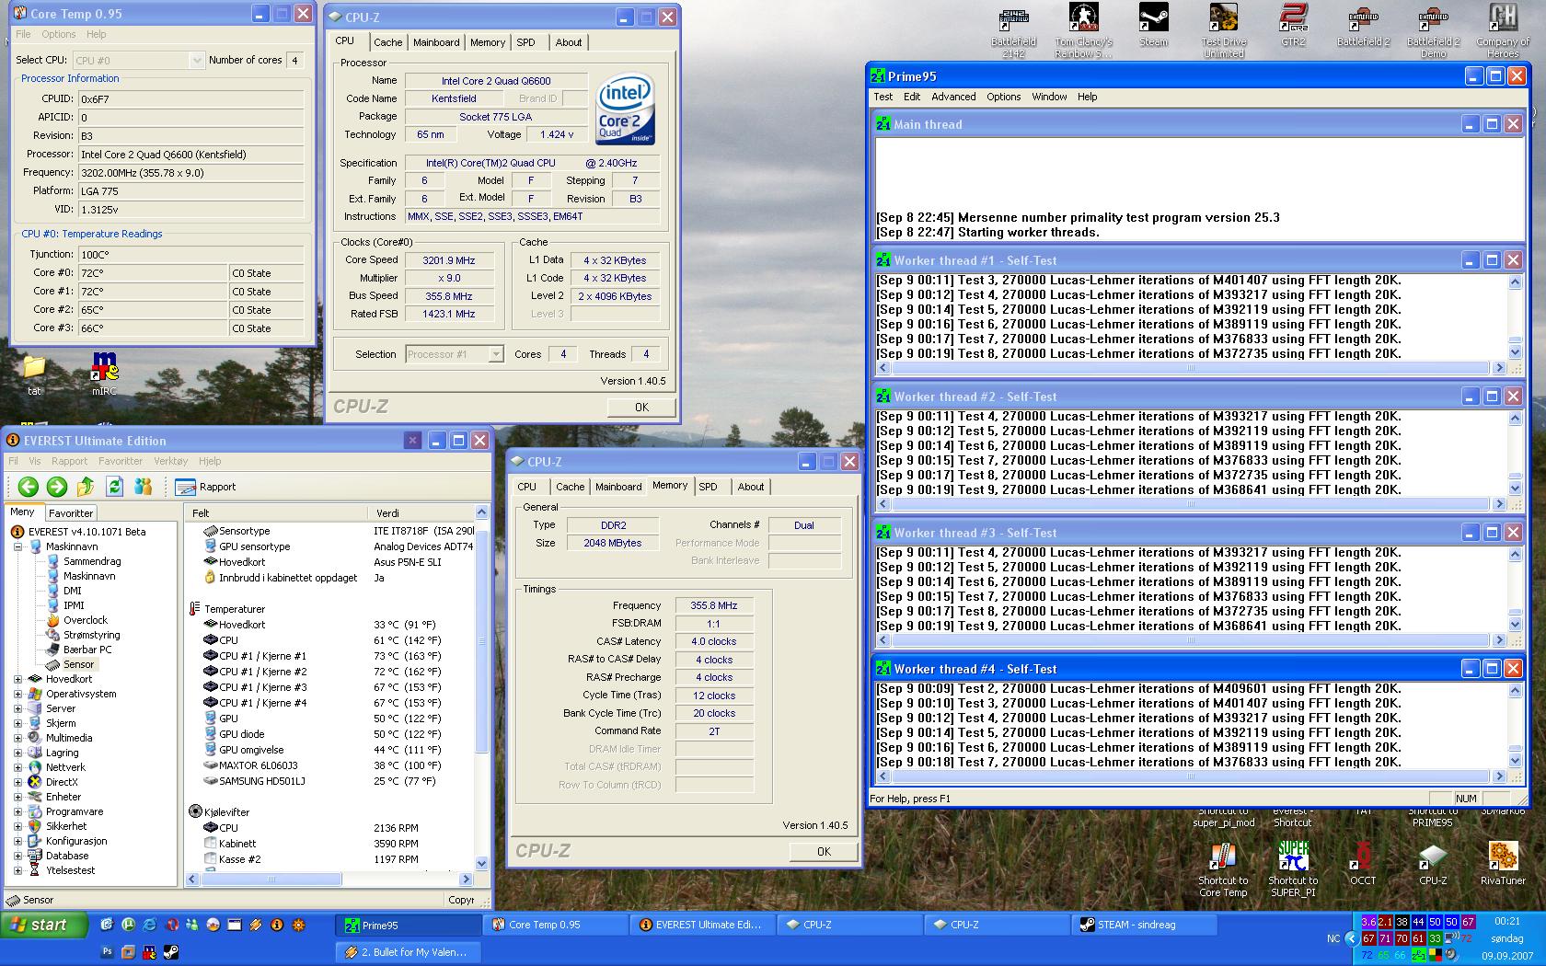Open CPU-Z desktop shortcut icon

tap(1433, 864)
